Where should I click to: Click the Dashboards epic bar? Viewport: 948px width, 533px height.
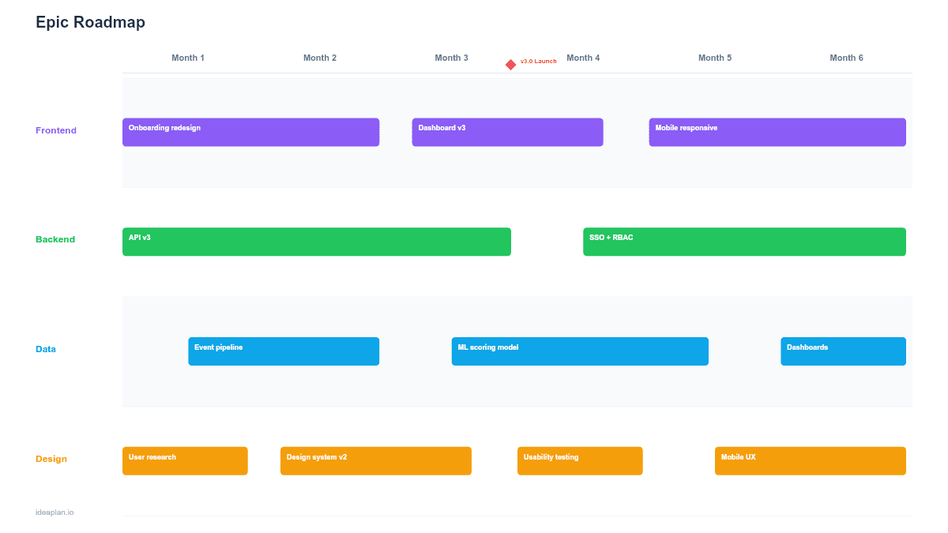tap(843, 351)
